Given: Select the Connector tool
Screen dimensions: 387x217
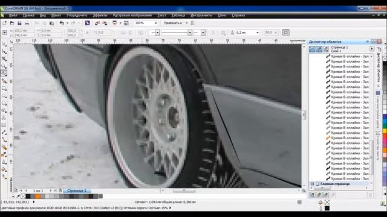Looking at the screenshot, I should pos(4,140).
